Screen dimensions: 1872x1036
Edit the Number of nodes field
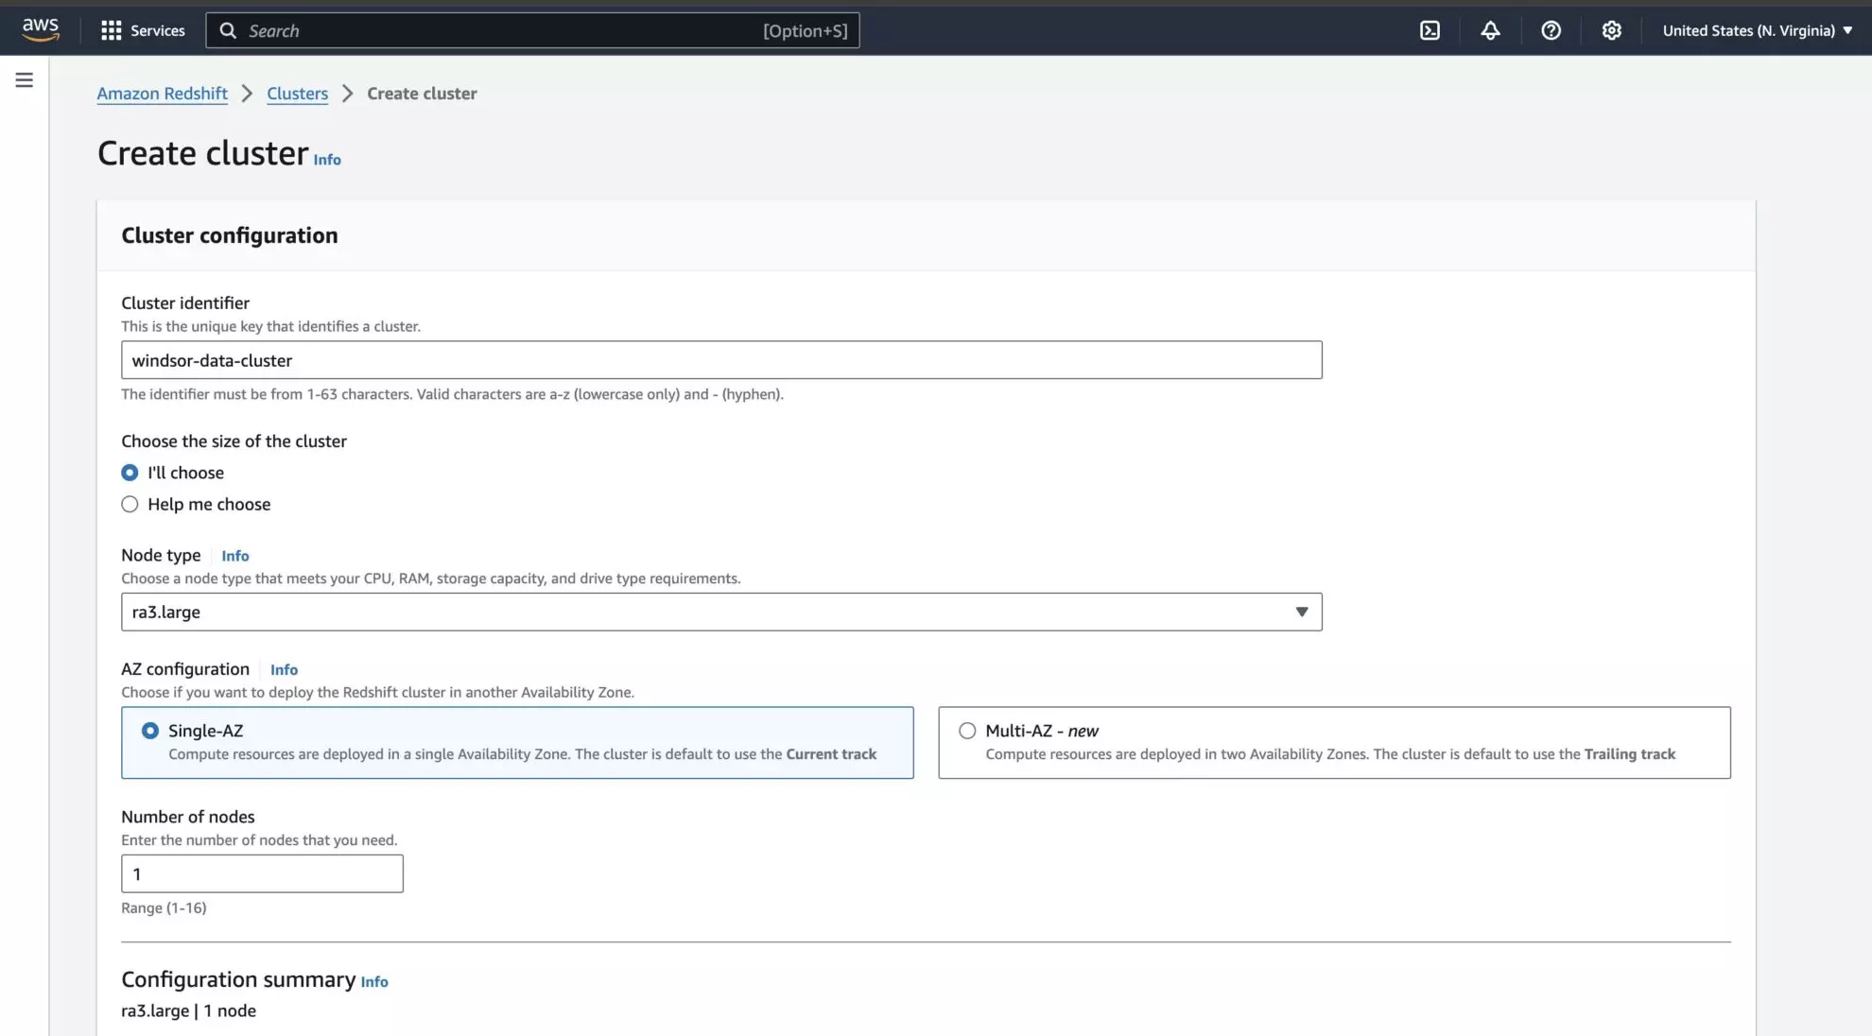pyautogui.click(x=262, y=874)
